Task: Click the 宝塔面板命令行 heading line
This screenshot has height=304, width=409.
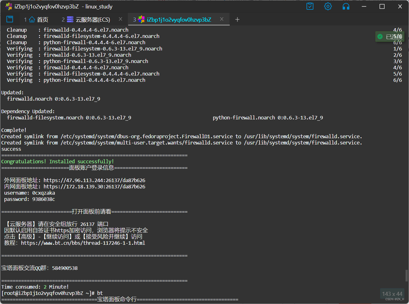Action: point(120,299)
